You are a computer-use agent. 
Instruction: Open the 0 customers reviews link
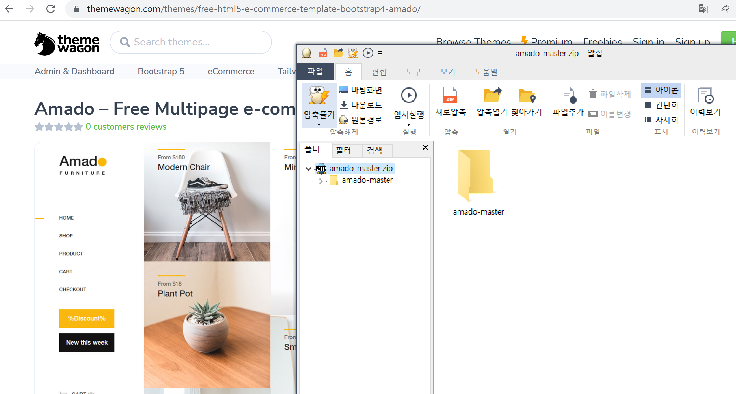point(126,127)
